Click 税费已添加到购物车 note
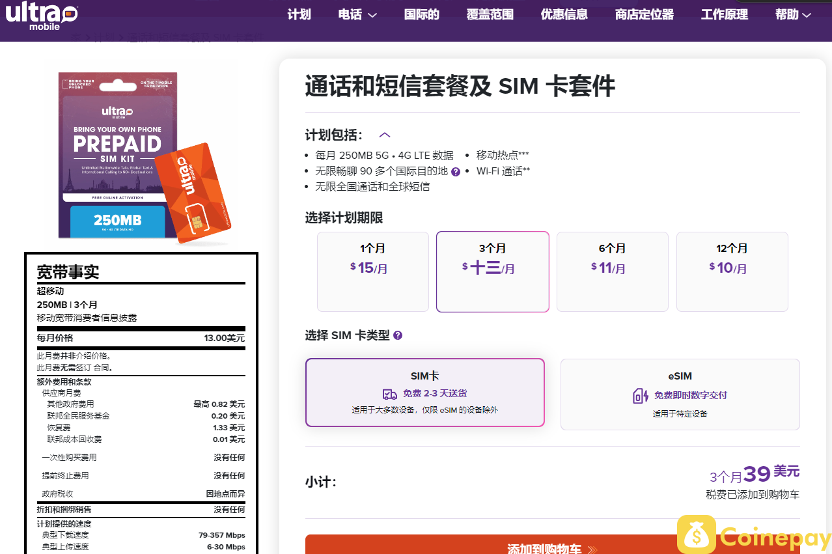The width and height of the screenshot is (832, 554). tap(753, 495)
